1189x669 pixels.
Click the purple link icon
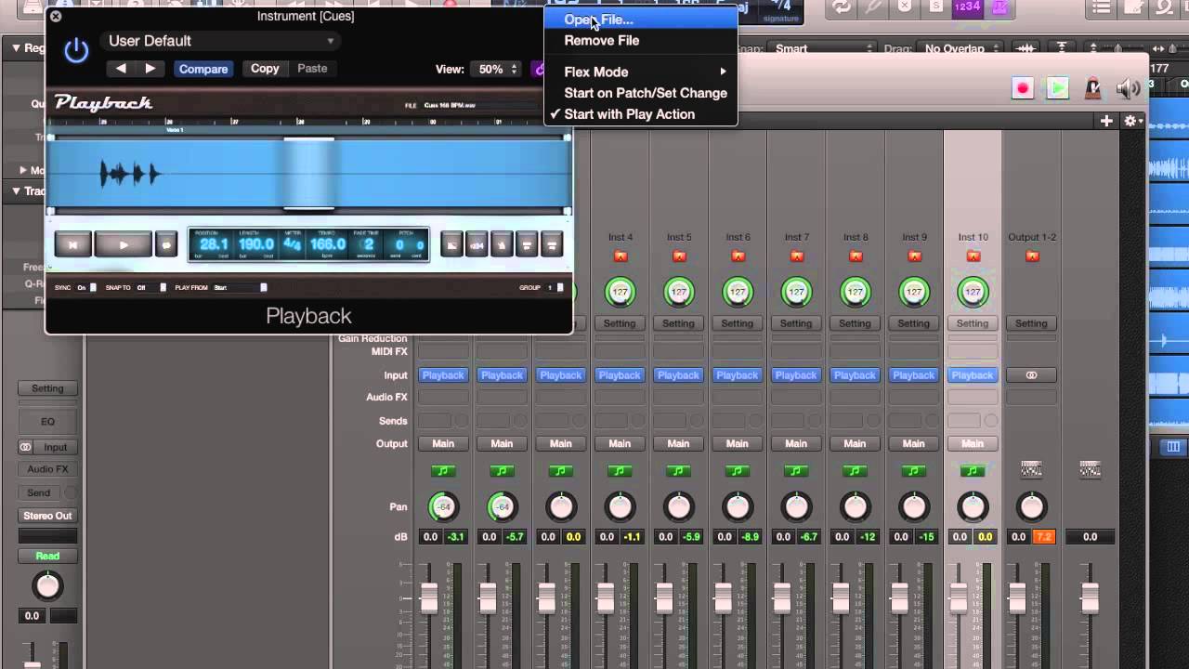539,69
